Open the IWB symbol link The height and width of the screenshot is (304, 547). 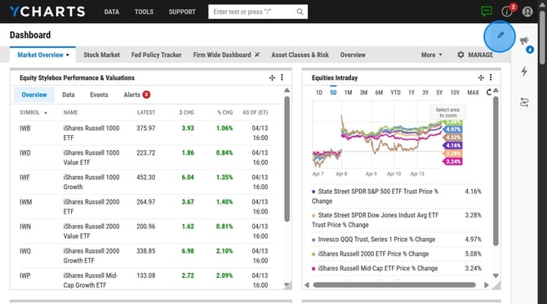pyautogui.click(x=24, y=128)
